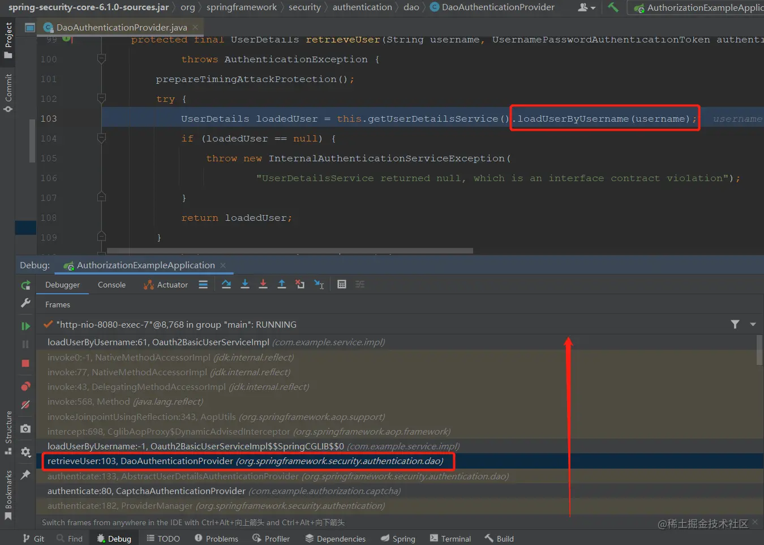The height and width of the screenshot is (545, 764).
Task: Click the Rerun debug icon
Action: point(25,285)
